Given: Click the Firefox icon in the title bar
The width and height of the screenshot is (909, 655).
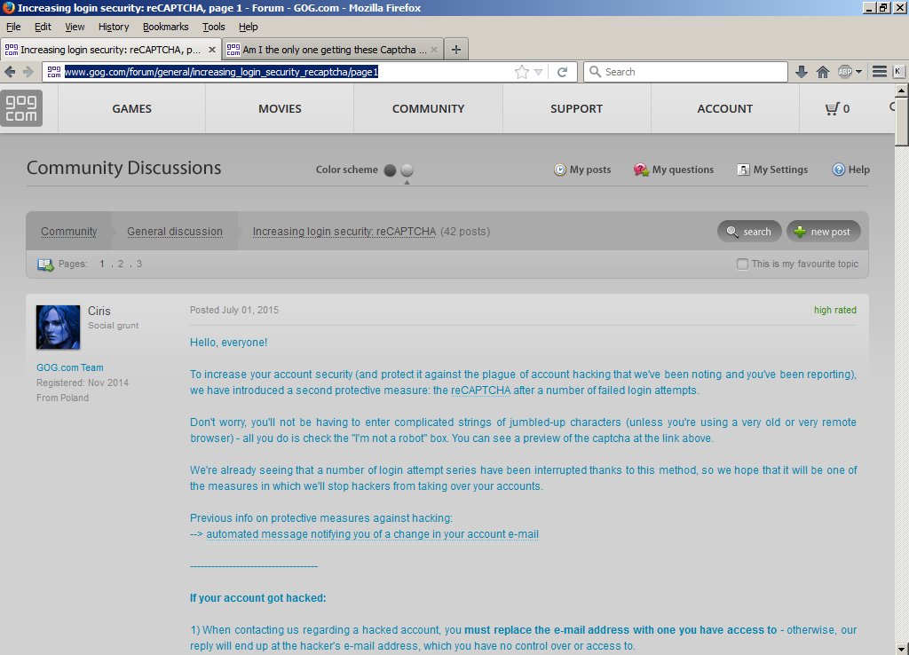Looking at the screenshot, I should (9, 7).
